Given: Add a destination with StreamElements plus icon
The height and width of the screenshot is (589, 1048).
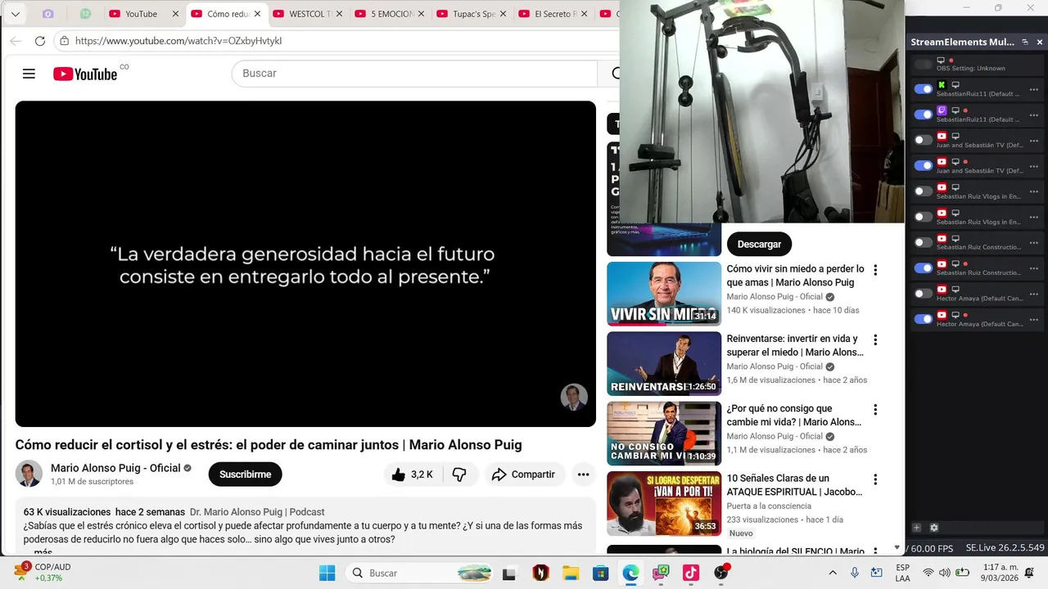Looking at the screenshot, I should pyautogui.click(x=917, y=528).
